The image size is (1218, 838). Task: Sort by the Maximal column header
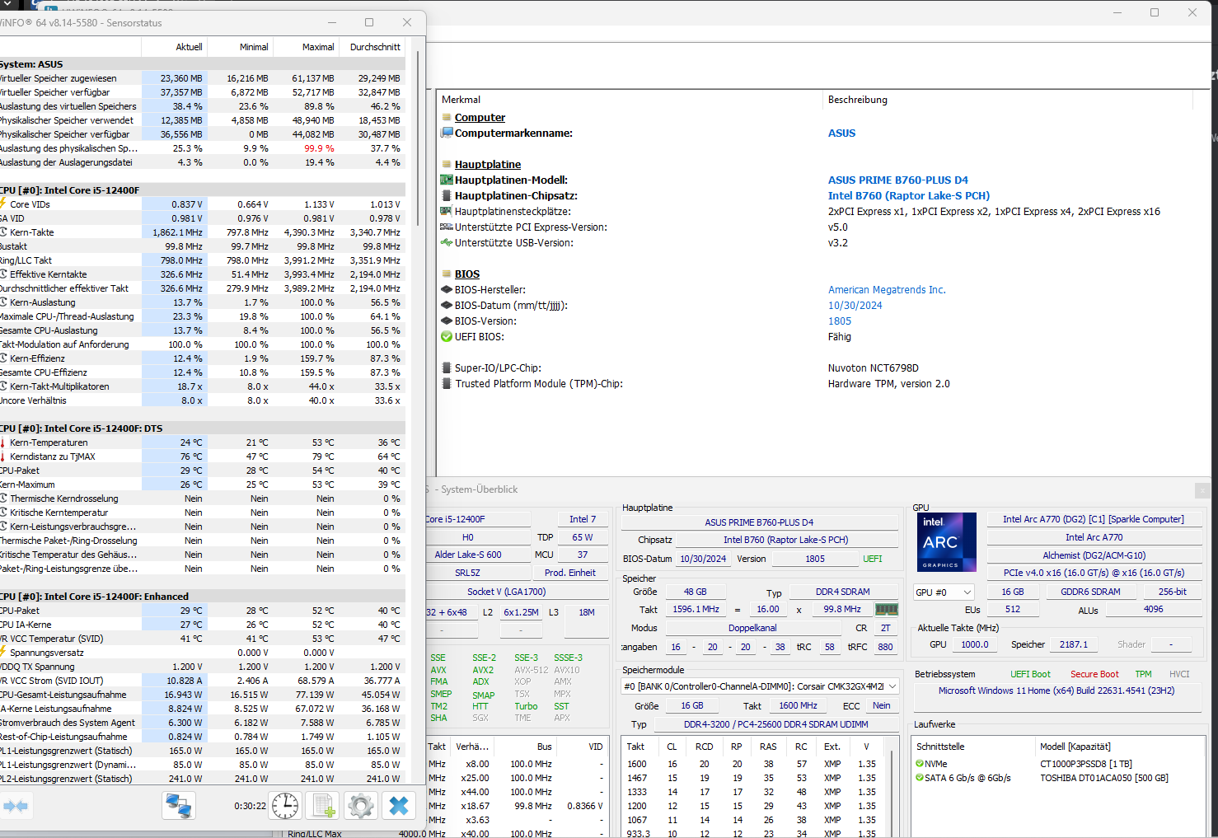point(306,47)
